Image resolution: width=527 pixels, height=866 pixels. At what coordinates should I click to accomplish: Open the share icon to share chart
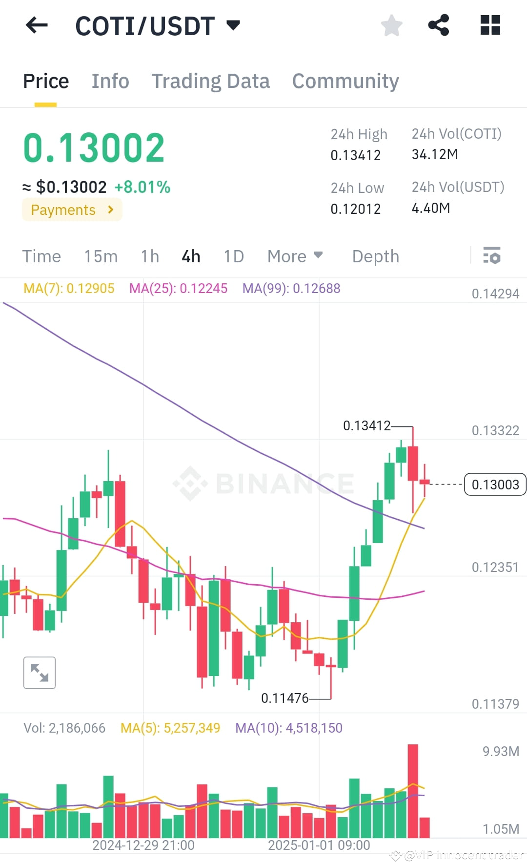point(439,25)
